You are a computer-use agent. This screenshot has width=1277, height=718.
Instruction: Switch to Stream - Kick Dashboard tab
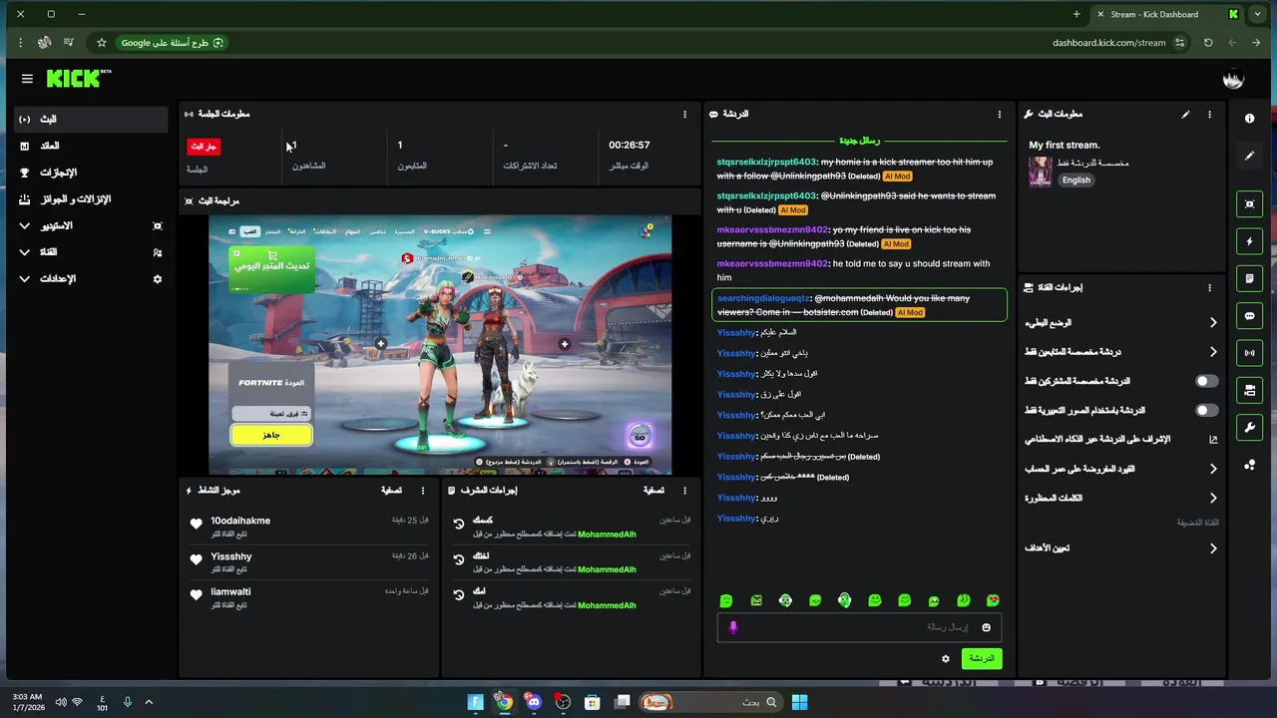1167,14
